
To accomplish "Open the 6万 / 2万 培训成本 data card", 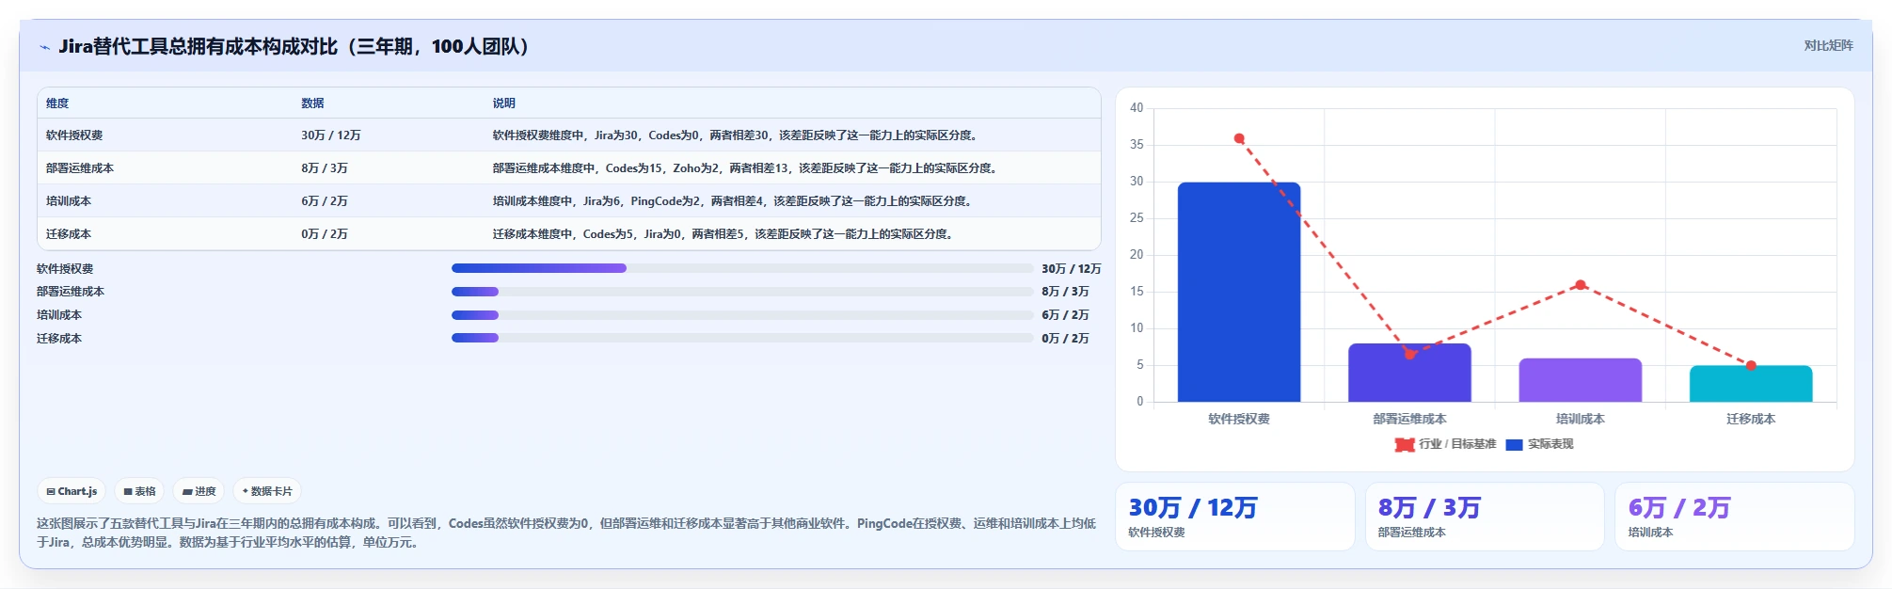I will (1735, 517).
